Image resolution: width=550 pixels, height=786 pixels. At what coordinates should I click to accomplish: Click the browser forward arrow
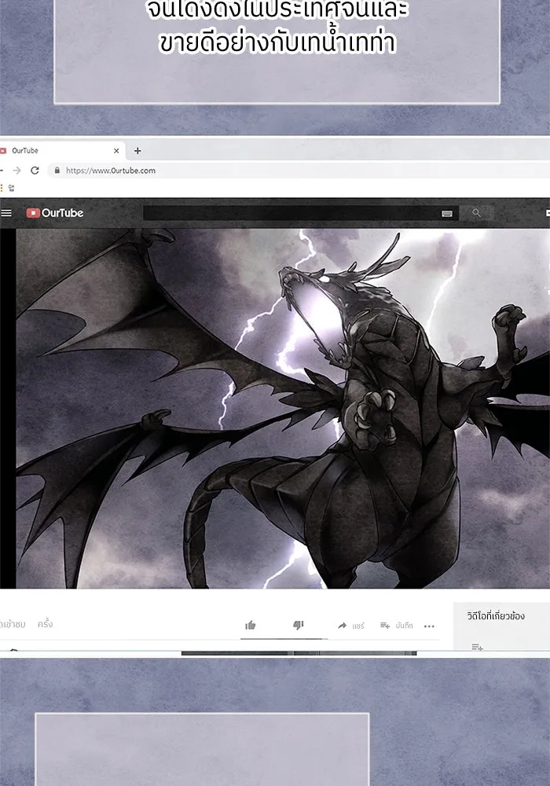click(x=17, y=171)
